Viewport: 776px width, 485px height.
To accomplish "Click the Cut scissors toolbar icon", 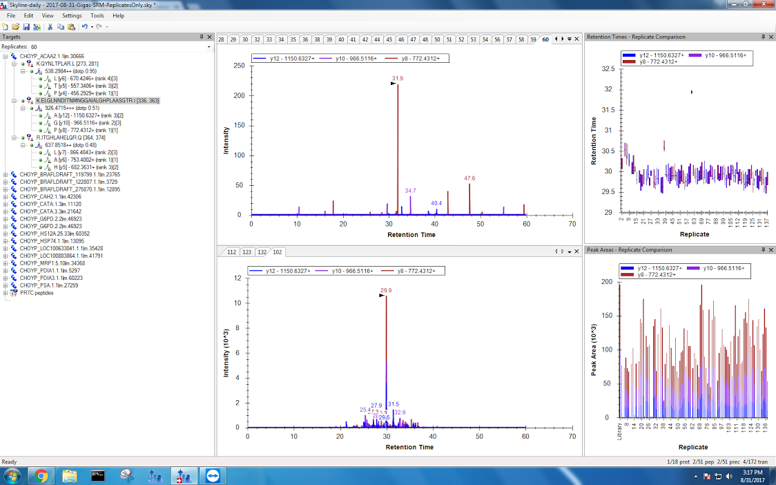I will (50, 26).
